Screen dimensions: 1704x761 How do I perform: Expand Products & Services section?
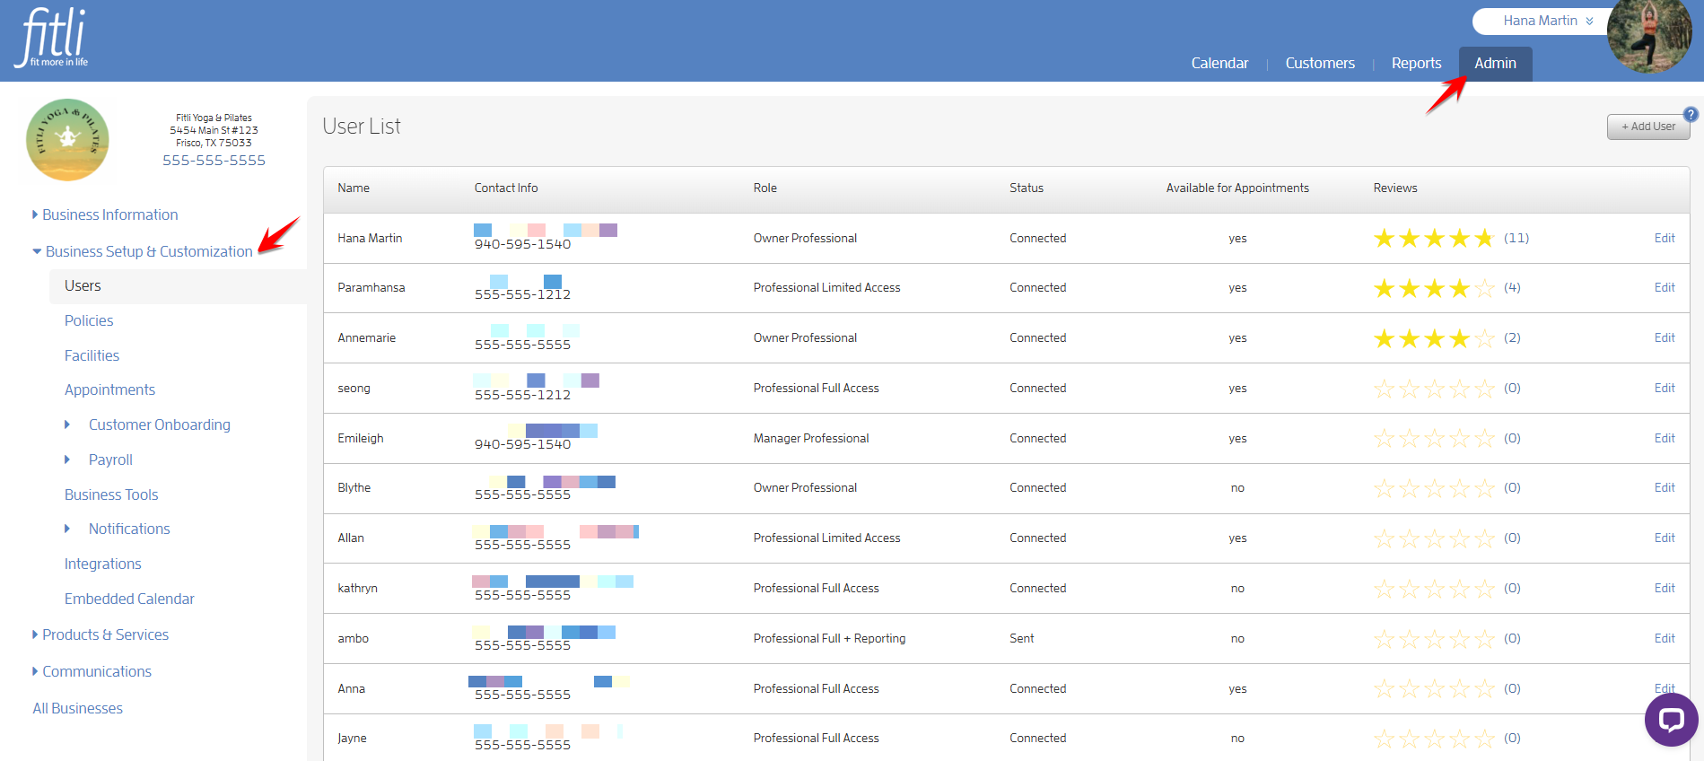pyautogui.click(x=100, y=634)
